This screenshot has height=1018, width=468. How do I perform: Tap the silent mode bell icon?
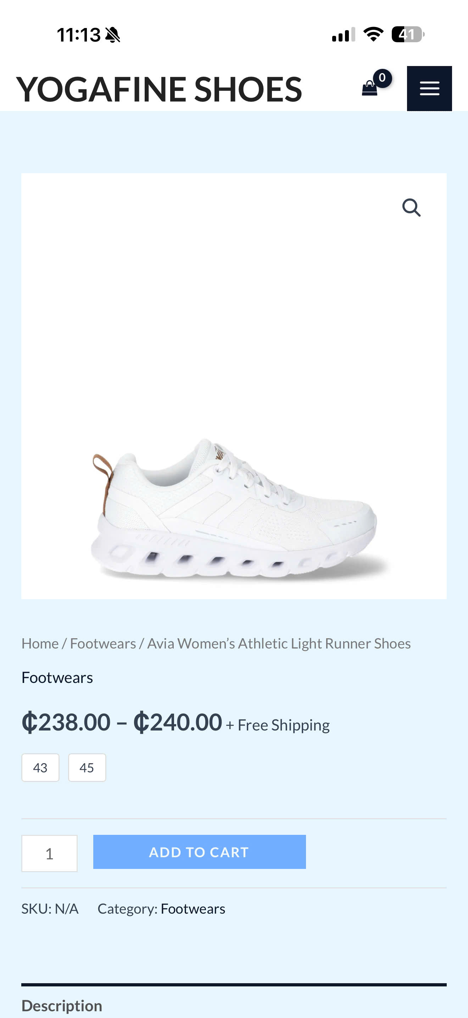(113, 35)
